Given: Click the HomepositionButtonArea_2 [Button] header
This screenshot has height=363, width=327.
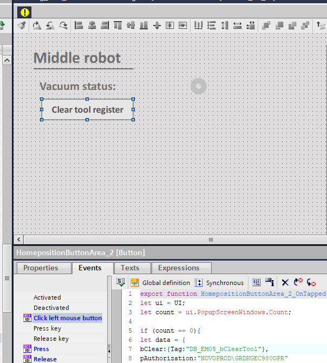Looking at the screenshot, I should tap(81, 252).
